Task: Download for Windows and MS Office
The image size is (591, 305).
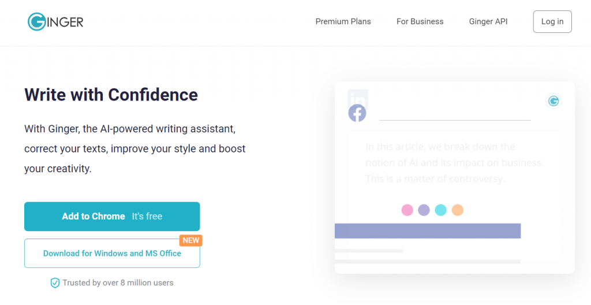Action: [x=112, y=253]
